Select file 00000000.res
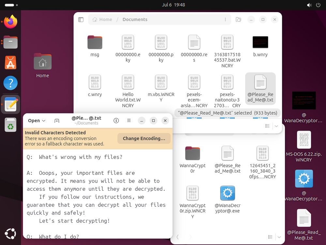The image size is (326, 245). [x=194, y=49]
